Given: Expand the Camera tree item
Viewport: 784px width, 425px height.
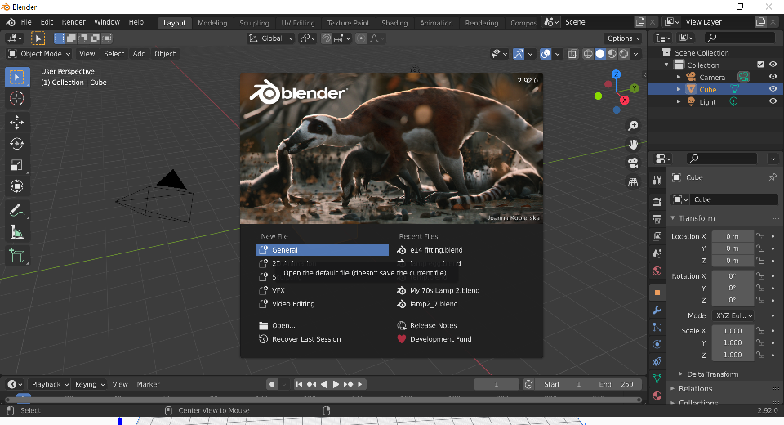Looking at the screenshot, I should pos(679,77).
